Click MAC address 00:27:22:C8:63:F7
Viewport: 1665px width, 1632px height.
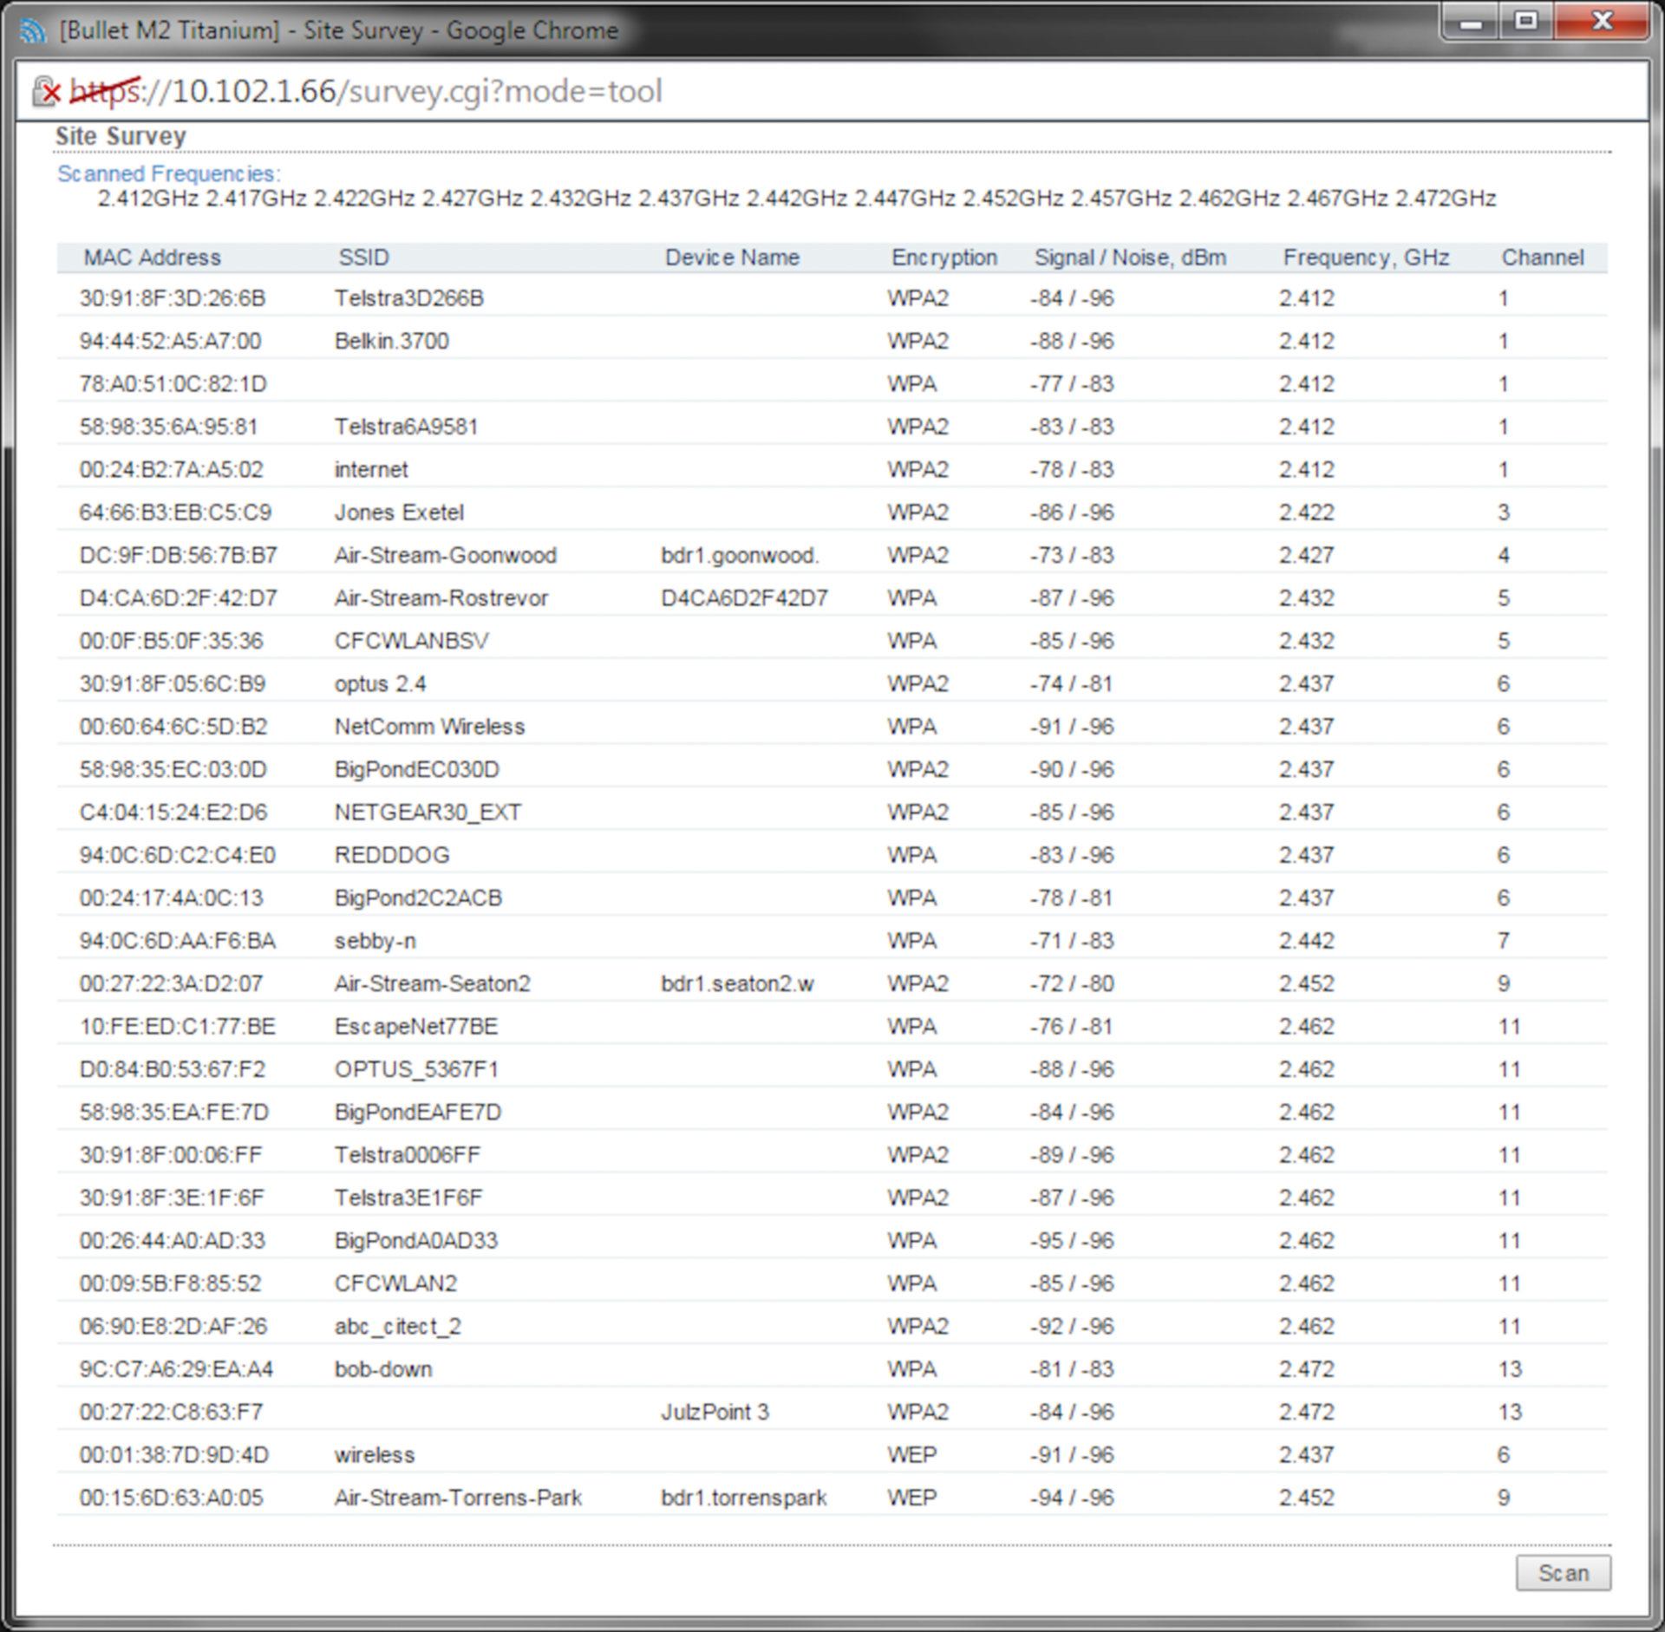[171, 1412]
